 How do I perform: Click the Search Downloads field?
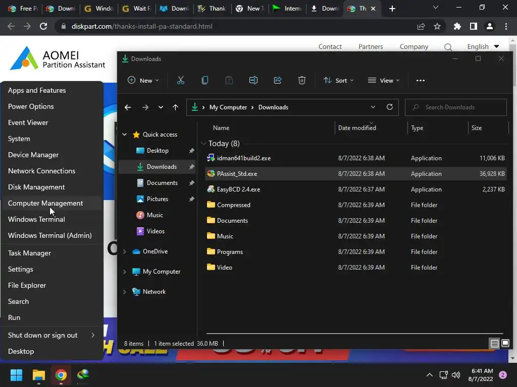point(456,107)
